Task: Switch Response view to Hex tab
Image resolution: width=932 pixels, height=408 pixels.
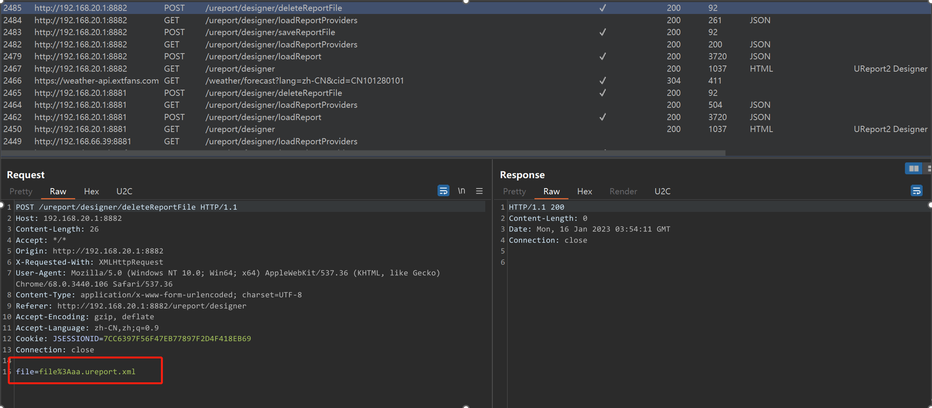Action: pyautogui.click(x=584, y=191)
